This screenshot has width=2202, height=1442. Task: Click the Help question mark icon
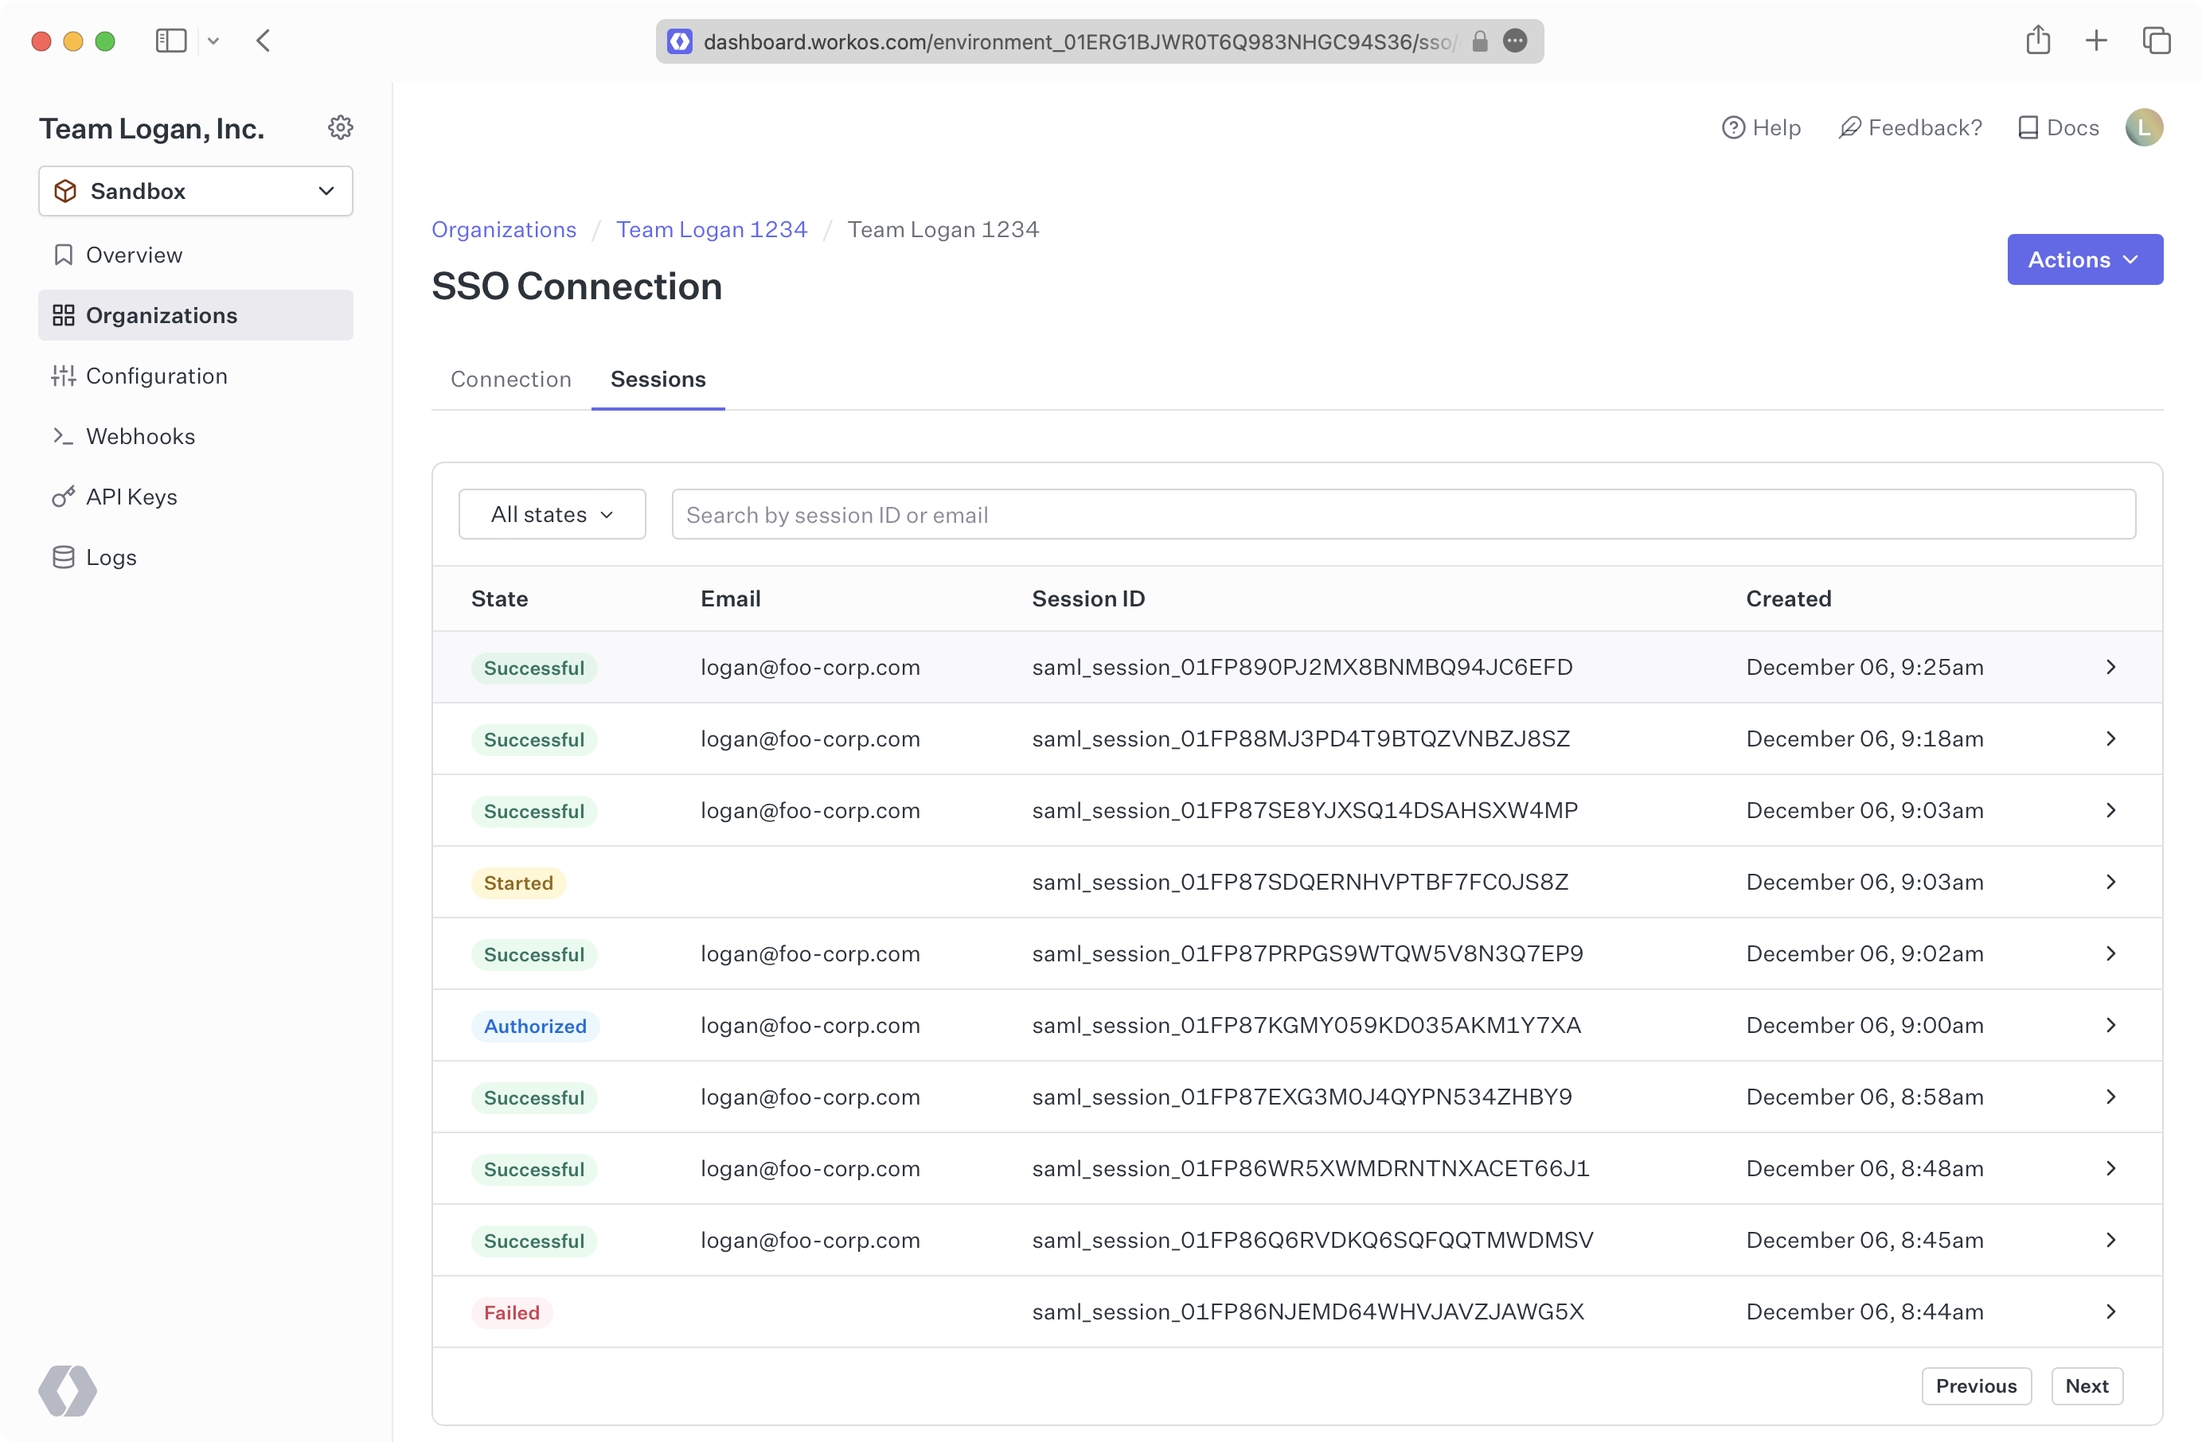(x=1733, y=127)
